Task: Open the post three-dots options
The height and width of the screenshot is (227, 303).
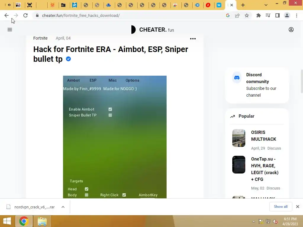Action: (x=193, y=39)
